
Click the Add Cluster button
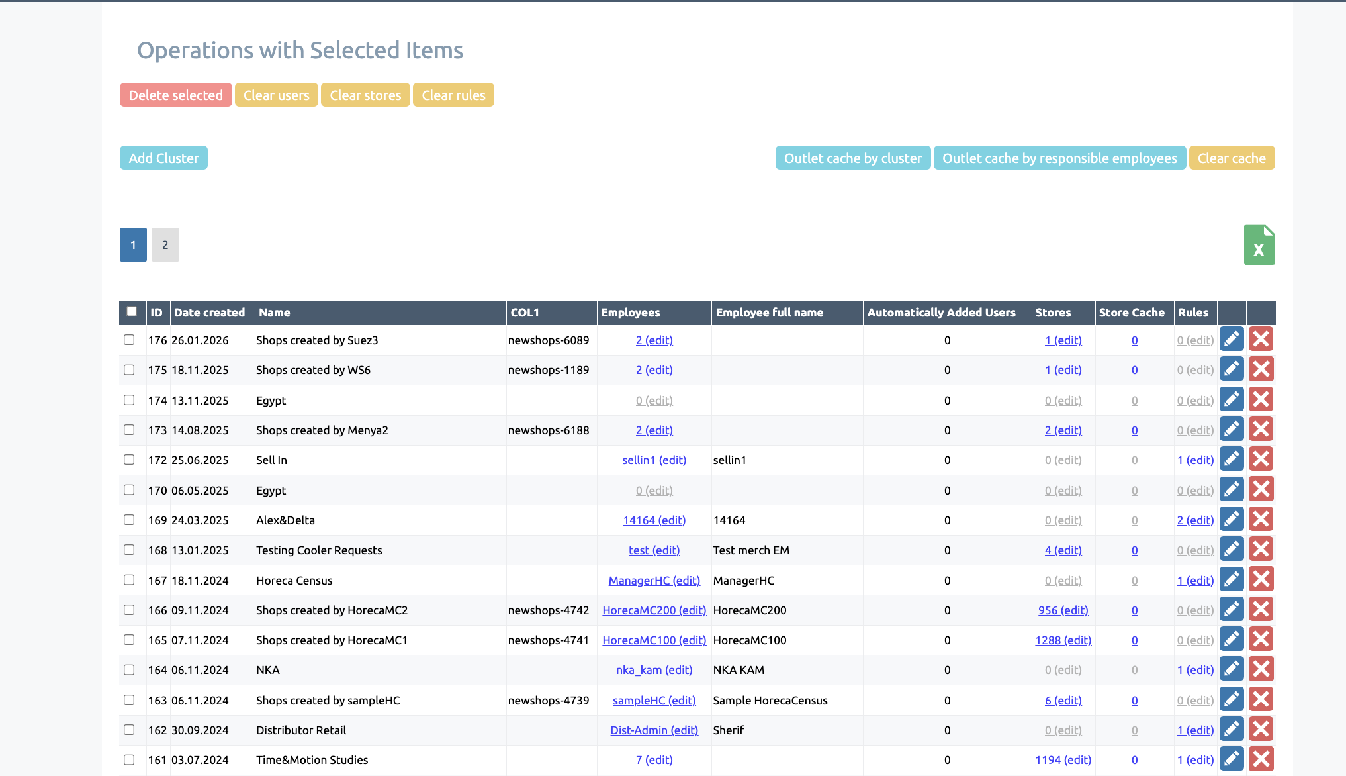tap(163, 158)
